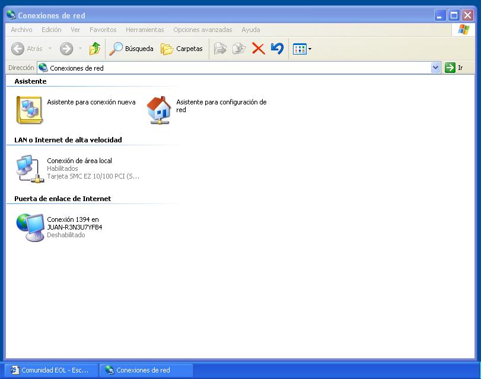
Task: Click the red Delete X icon
Action: [x=258, y=49]
